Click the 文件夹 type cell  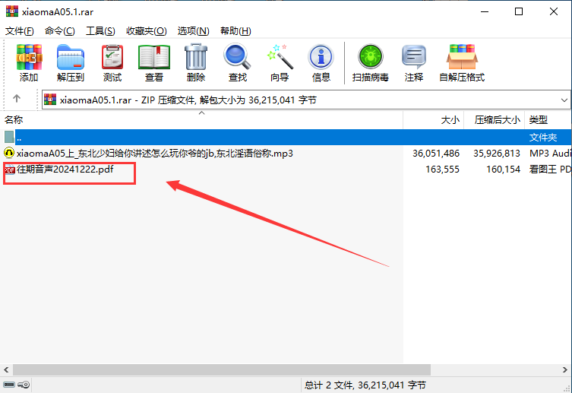(543, 138)
